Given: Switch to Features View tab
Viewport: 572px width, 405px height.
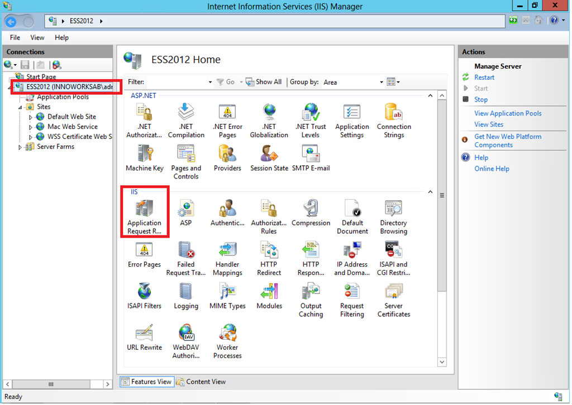Looking at the screenshot, I should pos(147,382).
